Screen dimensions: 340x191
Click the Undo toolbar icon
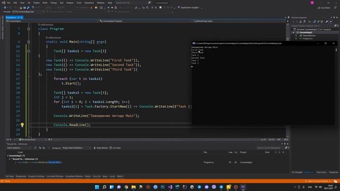pyautogui.click(x=33, y=7)
